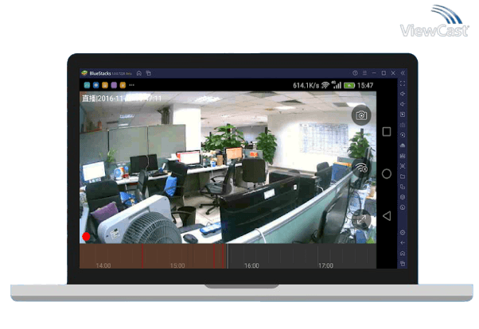
Task: Collapse BlueStacks sidebar with double arrow
Action: pos(403,73)
